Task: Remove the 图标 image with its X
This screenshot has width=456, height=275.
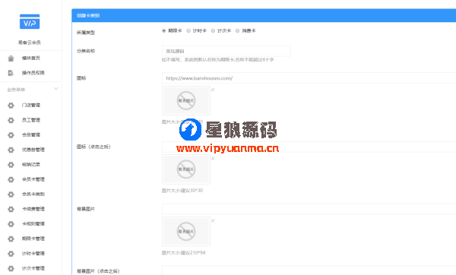Action: [x=213, y=90]
